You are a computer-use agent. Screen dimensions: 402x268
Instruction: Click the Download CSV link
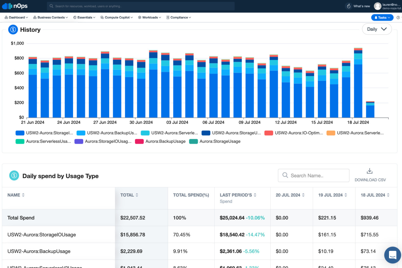tap(370, 180)
